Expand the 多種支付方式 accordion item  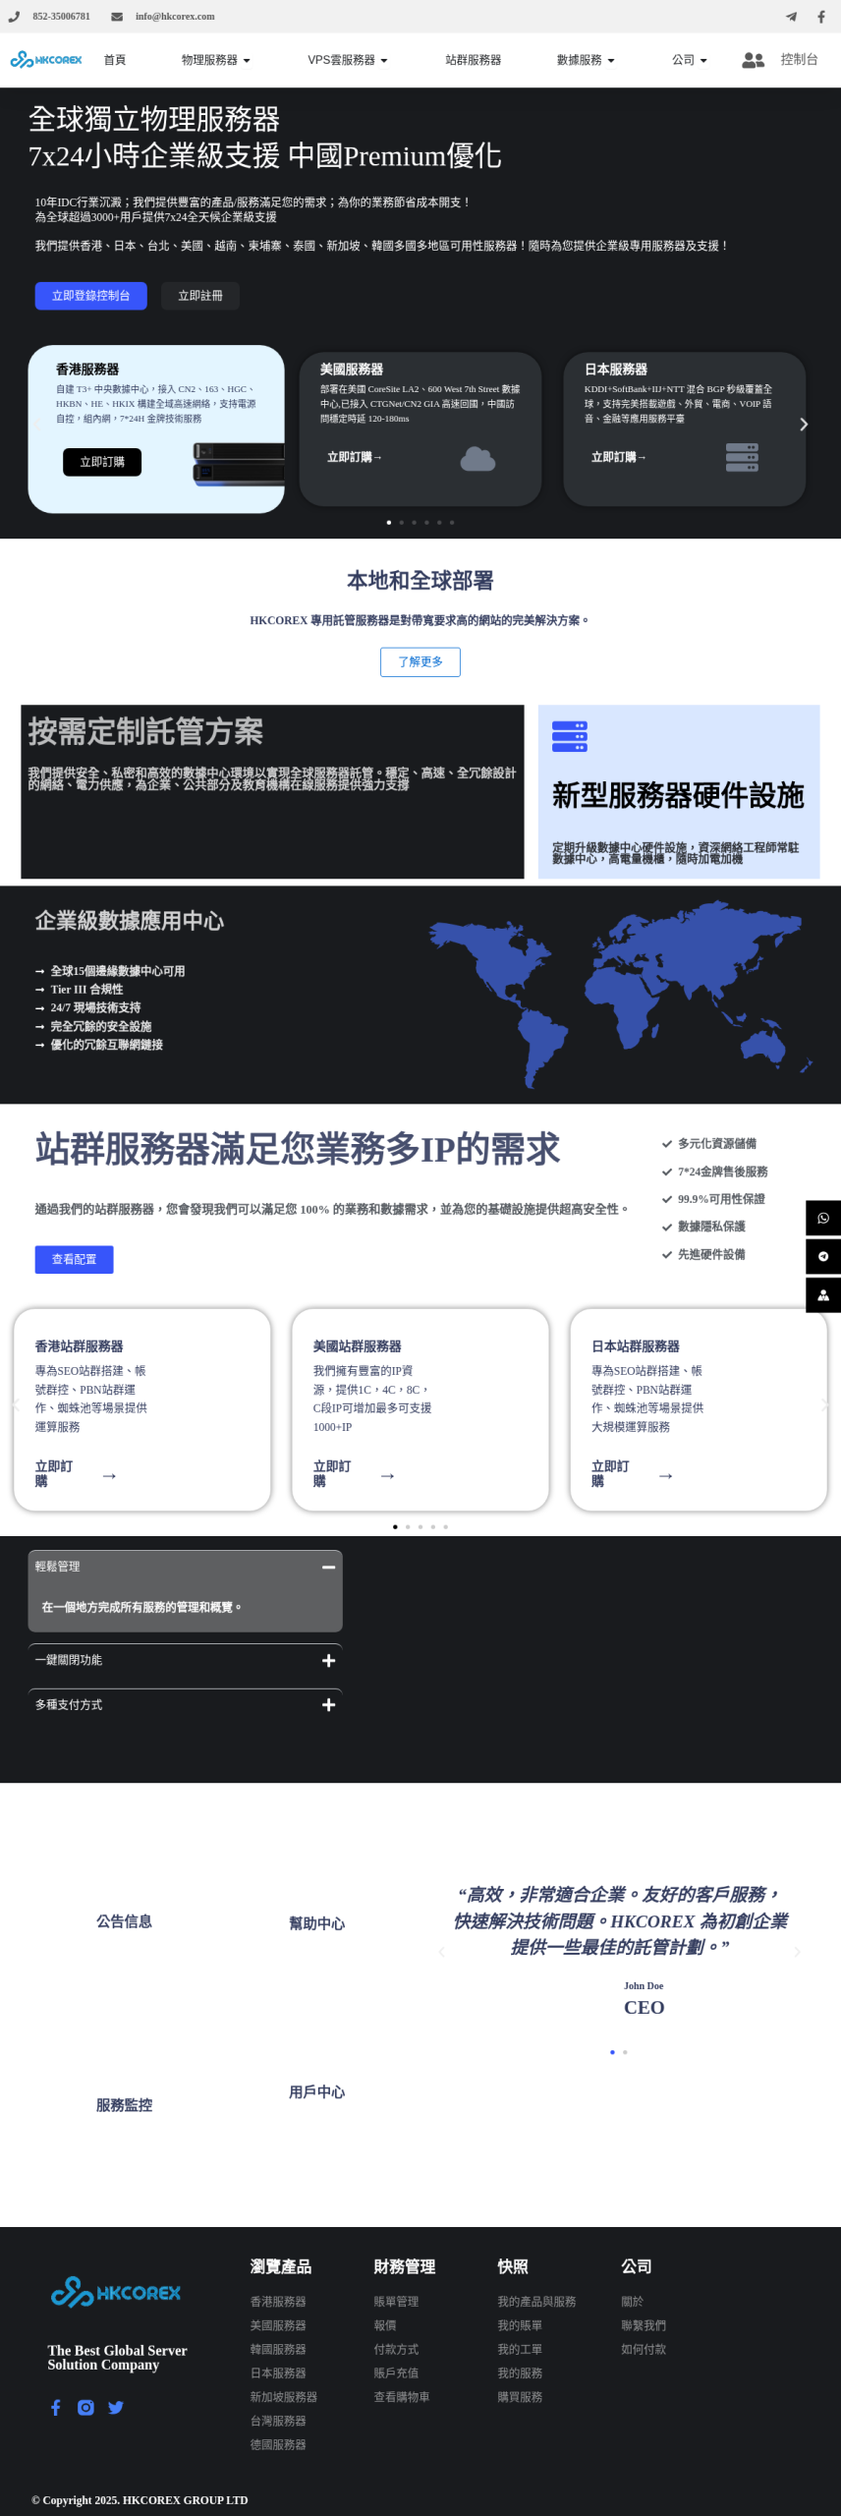point(185,1705)
